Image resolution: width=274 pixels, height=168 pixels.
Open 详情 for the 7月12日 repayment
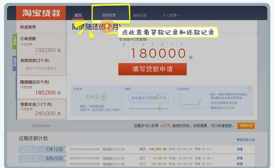[239, 149]
